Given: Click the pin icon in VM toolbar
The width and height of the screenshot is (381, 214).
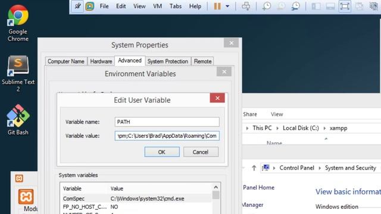Looking at the screenshot, I should [77, 7].
